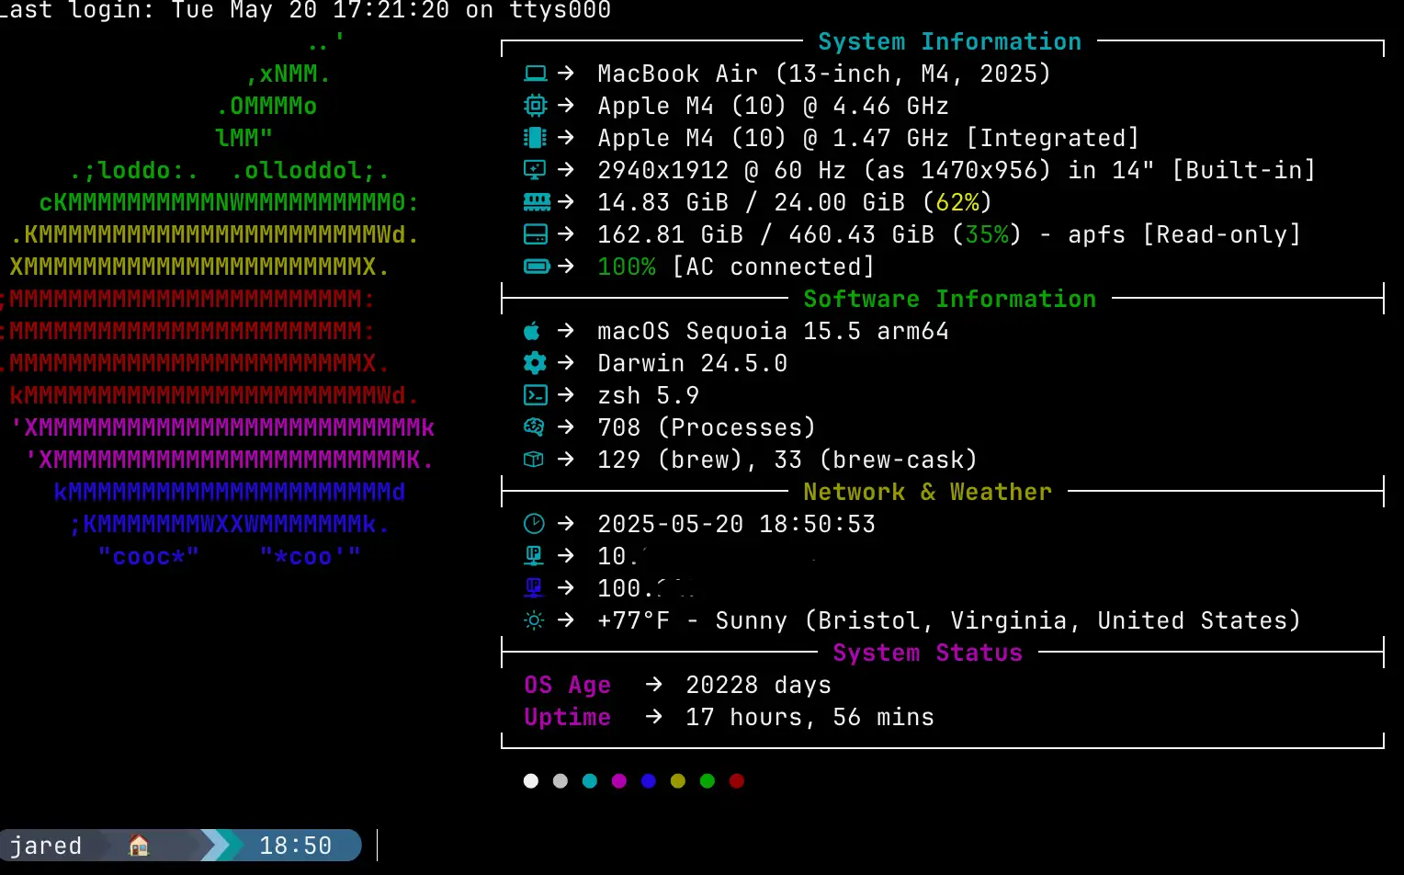This screenshot has width=1404, height=875.
Task: Click the text Apple M4 (10) @ 1.47 GHz [Integrated]
Action: click(x=868, y=138)
